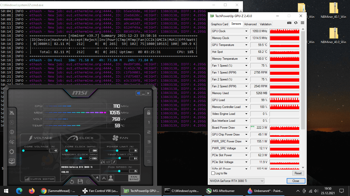The height and width of the screenshot is (196, 350).
Task: Switch to Fan Control V98 taskbar window
Action: 100,191
